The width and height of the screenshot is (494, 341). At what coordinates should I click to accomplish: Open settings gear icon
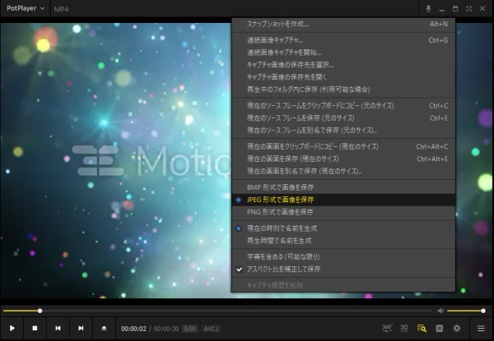click(x=456, y=329)
